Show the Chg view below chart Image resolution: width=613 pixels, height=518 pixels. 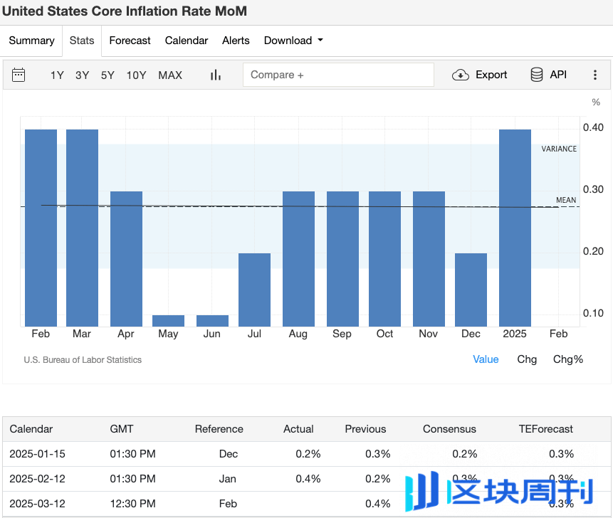[x=527, y=359]
